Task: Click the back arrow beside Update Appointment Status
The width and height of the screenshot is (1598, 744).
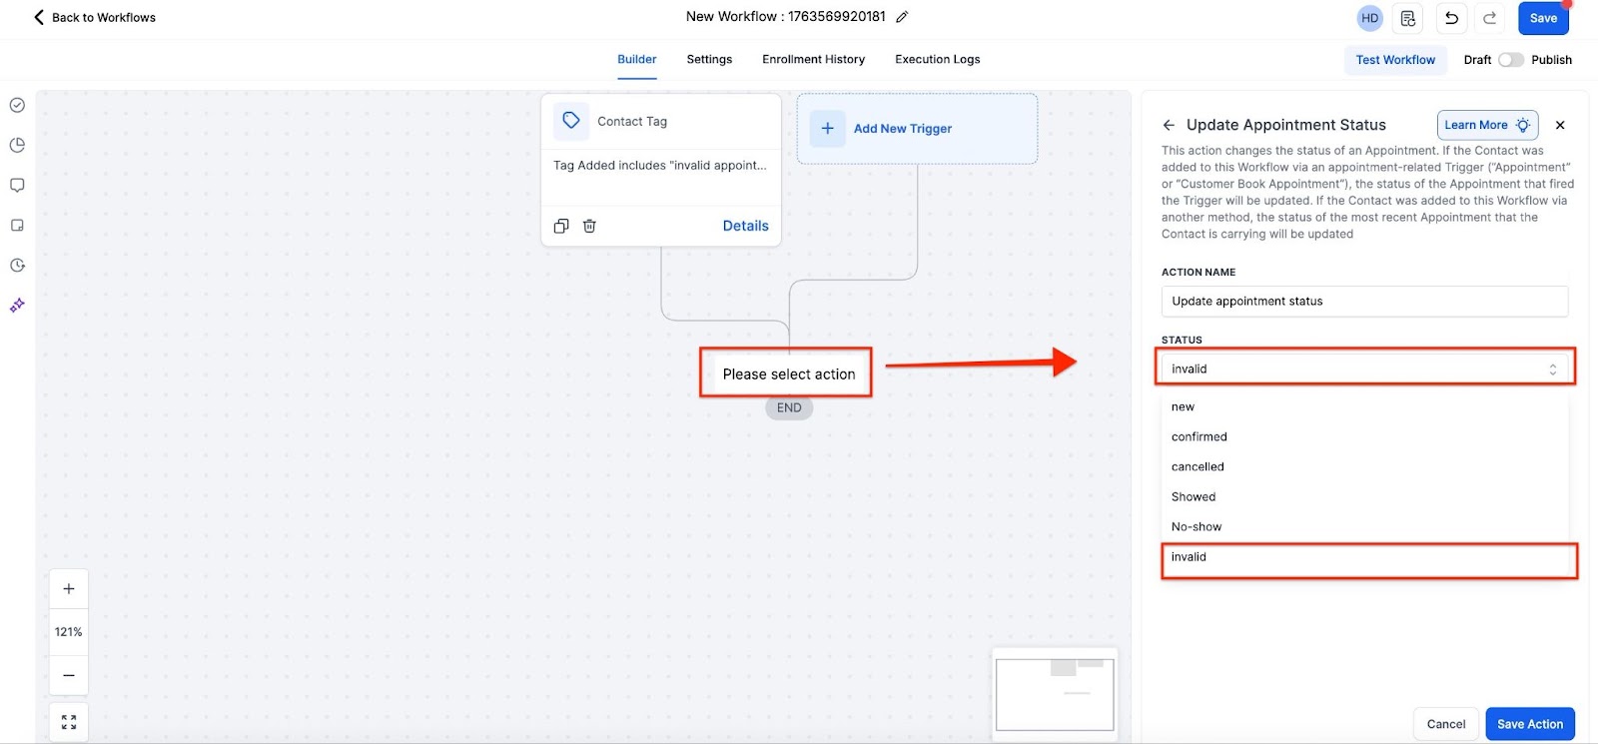Action: tap(1169, 125)
